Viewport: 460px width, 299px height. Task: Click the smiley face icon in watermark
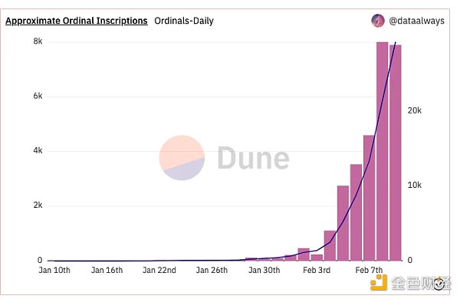[439, 284]
